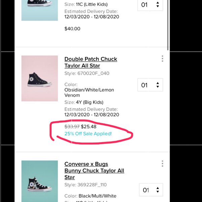Open quantity selector for the $40.00 item
Screen dimensions: 202x202
pyautogui.click(x=150, y=5)
